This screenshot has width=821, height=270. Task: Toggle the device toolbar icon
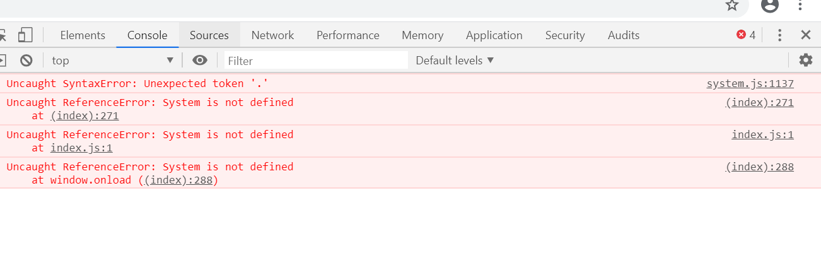click(25, 35)
